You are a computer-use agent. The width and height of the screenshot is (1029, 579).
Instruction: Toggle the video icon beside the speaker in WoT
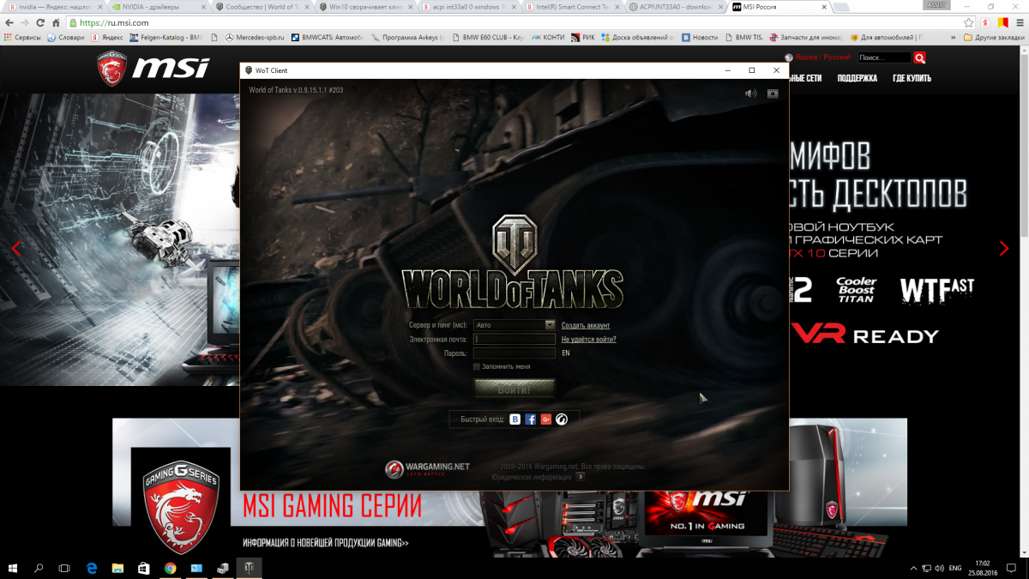pos(773,93)
